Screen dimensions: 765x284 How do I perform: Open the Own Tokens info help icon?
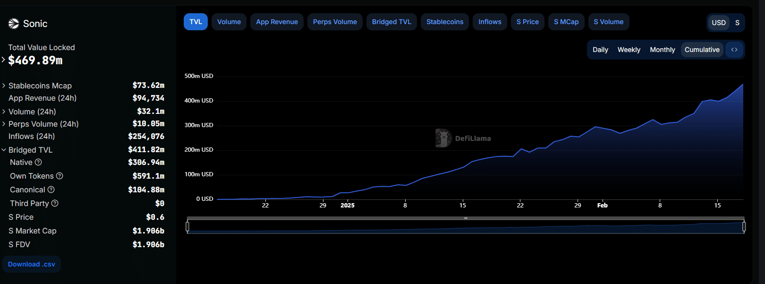click(x=59, y=176)
